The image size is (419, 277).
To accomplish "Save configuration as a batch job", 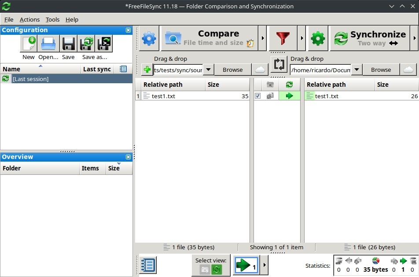I will point(104,43).
